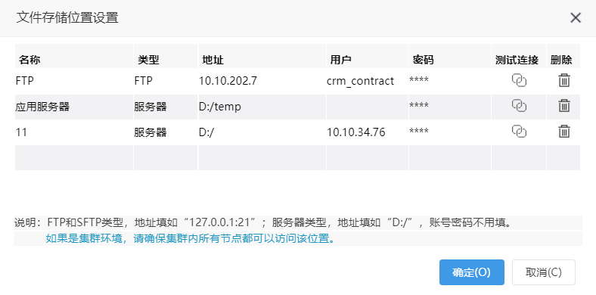Open the 服务器 type cell in 应用服务器 row
Viewport: 596px width, 295px height.
pos(166,107)
